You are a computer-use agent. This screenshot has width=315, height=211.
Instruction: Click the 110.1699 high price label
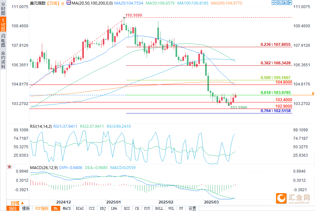[134, 15]
